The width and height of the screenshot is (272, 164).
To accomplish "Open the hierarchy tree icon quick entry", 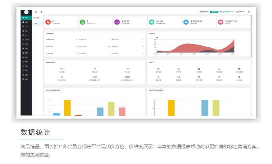I will (x=219, y=69).
